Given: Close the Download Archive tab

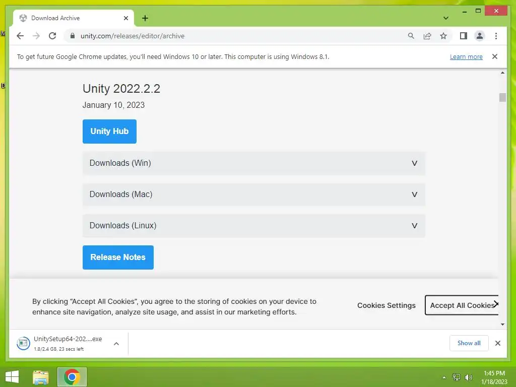Looking at the screenshot, I should [125, 18].
